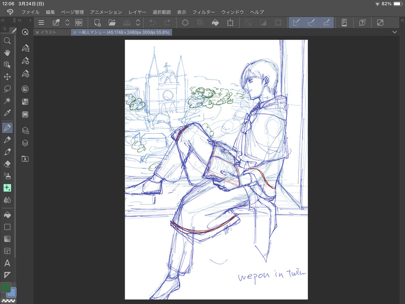This screenshot has height=304, width=405.
Task: Select the Fill bucket tool in toolbox
Action: pyautogui.click(x=7, y=215)
